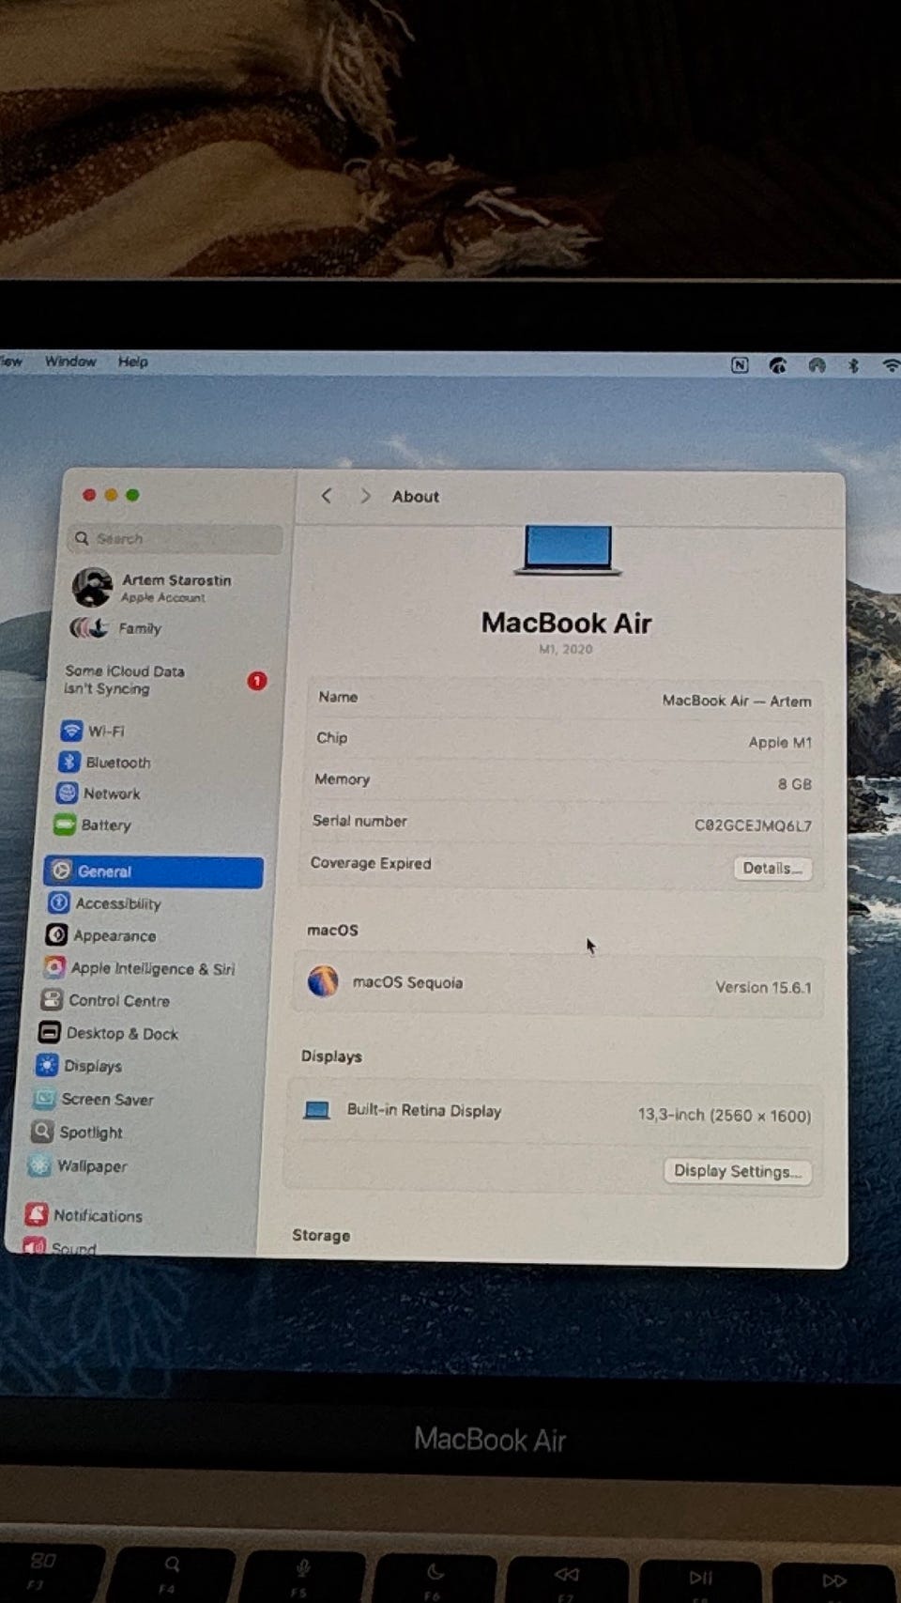Click the Some iCloud Data isn't Syncing message

click(124, 680)
